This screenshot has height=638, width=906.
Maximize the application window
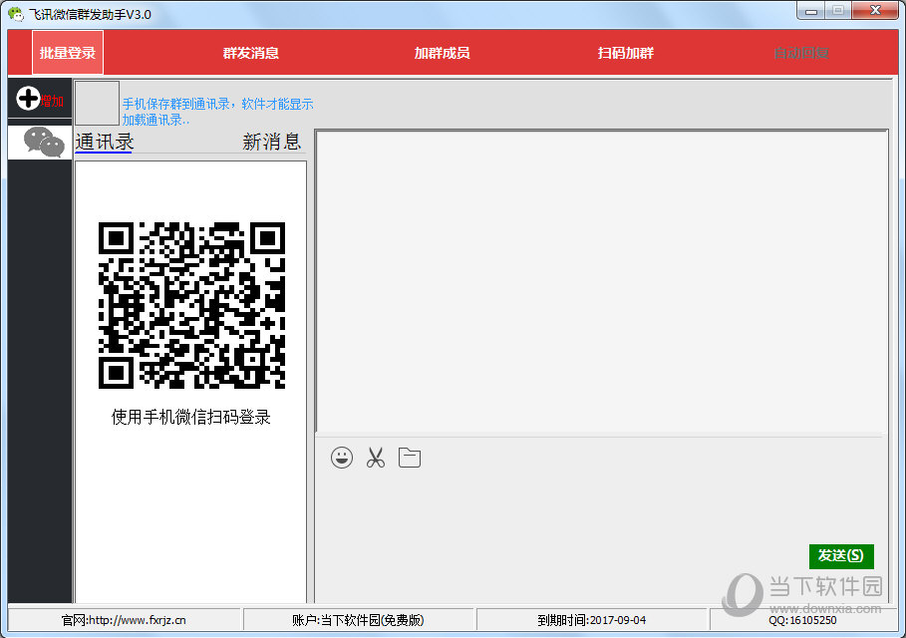pos(838,10)
